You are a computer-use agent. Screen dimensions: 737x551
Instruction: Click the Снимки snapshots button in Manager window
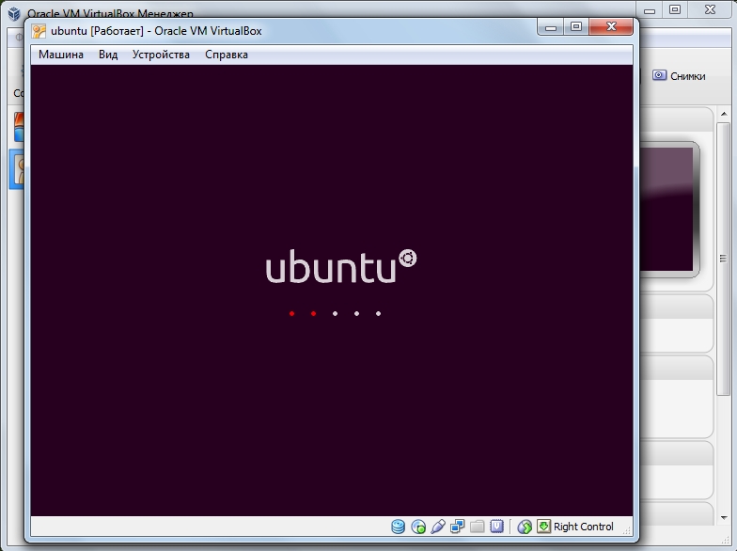(679, 75)
